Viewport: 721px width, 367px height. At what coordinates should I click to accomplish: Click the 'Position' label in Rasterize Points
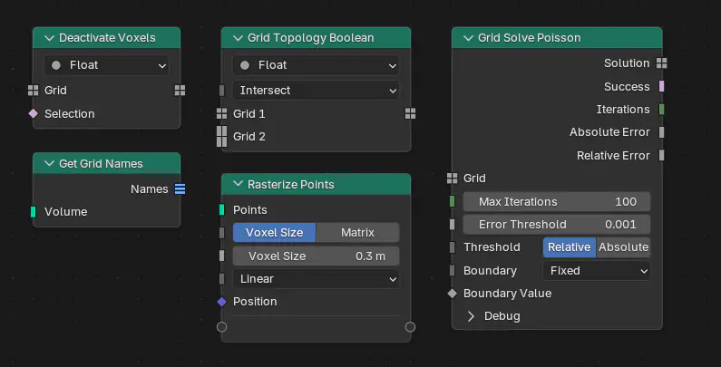255,302
